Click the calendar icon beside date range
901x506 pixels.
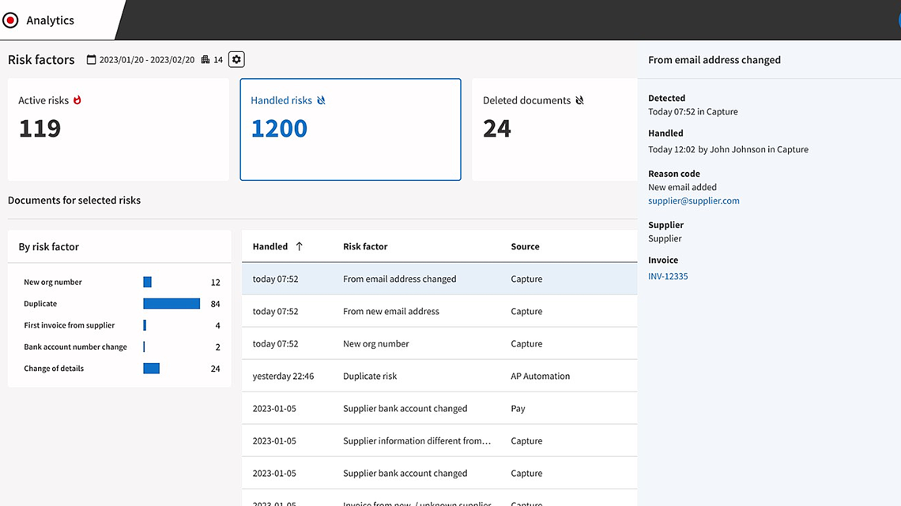tap(91, 60)
